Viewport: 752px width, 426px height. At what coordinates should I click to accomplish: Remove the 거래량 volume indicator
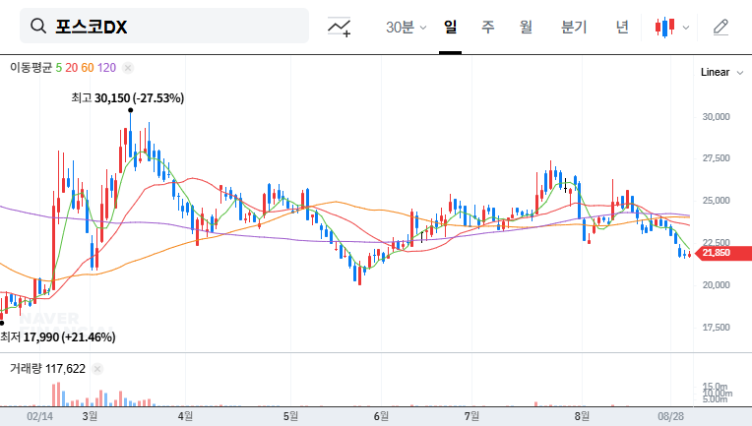point(97,369)
